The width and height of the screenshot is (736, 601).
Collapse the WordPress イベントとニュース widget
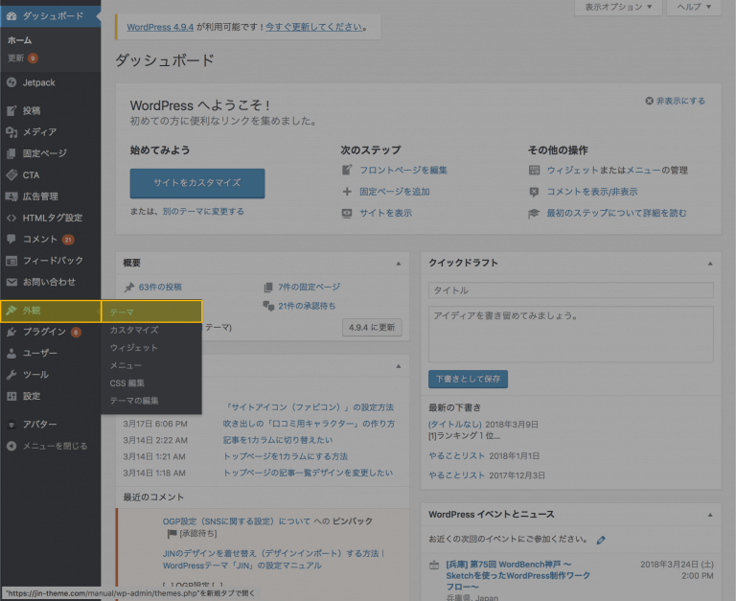(710, 515)
